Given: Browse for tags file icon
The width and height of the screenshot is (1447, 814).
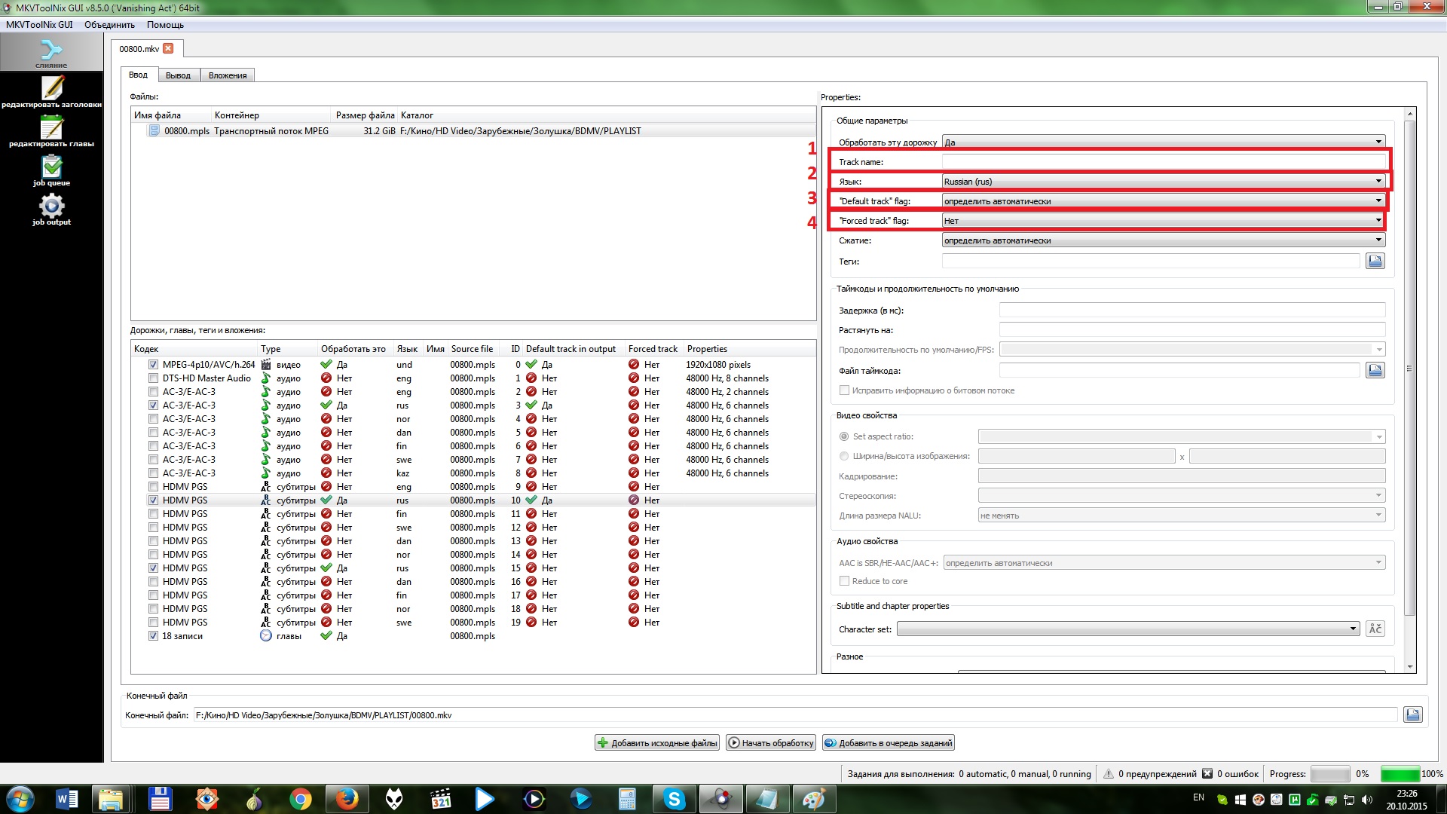Looking at the screenshot, I should [1375, 261].
